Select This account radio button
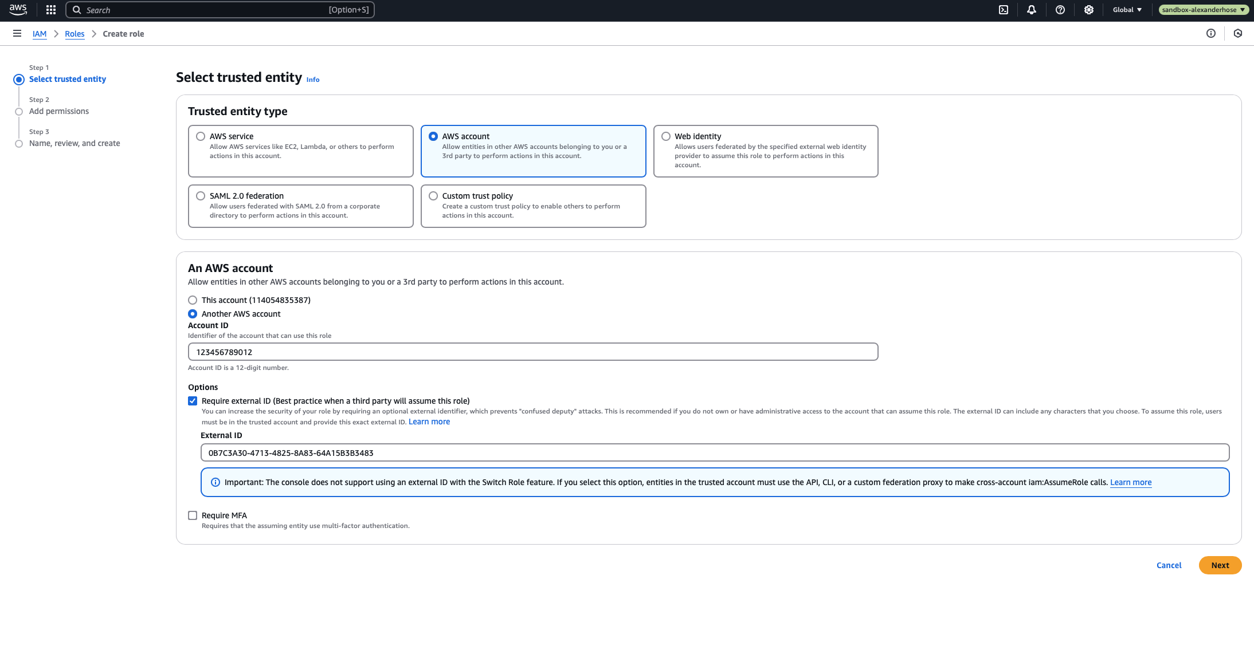 pyautogui.click(x=193, y=300)
